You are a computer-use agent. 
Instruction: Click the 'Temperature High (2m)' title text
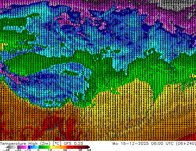pyautogui.click(x=25, y=144)
